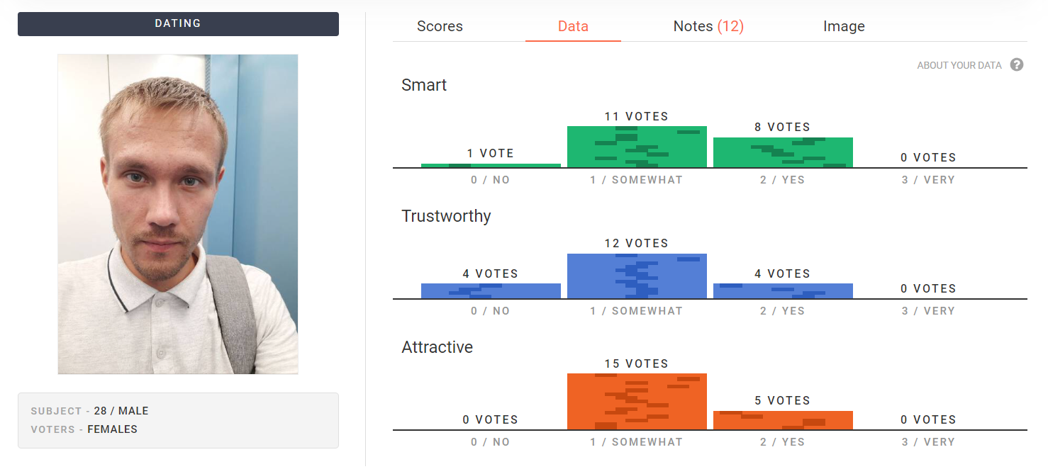This screenshot has height=474, width=1048.
Task: Click the Smart section heading
Action: pos(424,85)
